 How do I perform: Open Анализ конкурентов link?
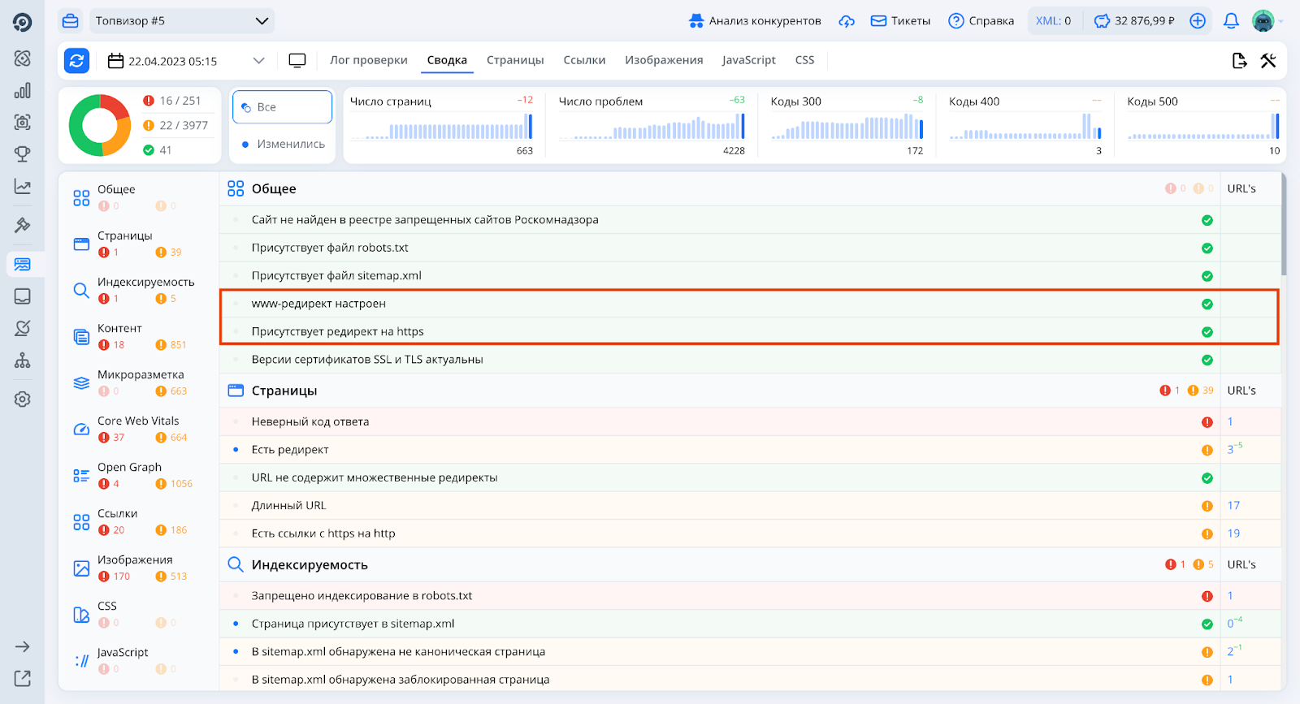(755, 21)
